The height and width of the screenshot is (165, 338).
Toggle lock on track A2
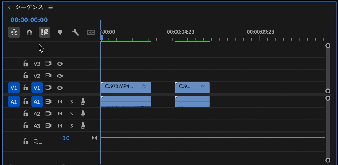point(26,114)
